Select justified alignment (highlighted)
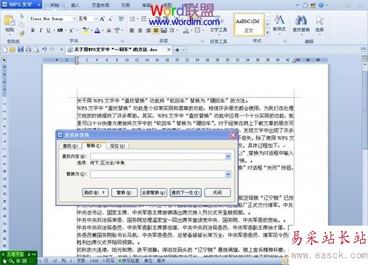Screen dimensions: 368x265 coord(156,30)
